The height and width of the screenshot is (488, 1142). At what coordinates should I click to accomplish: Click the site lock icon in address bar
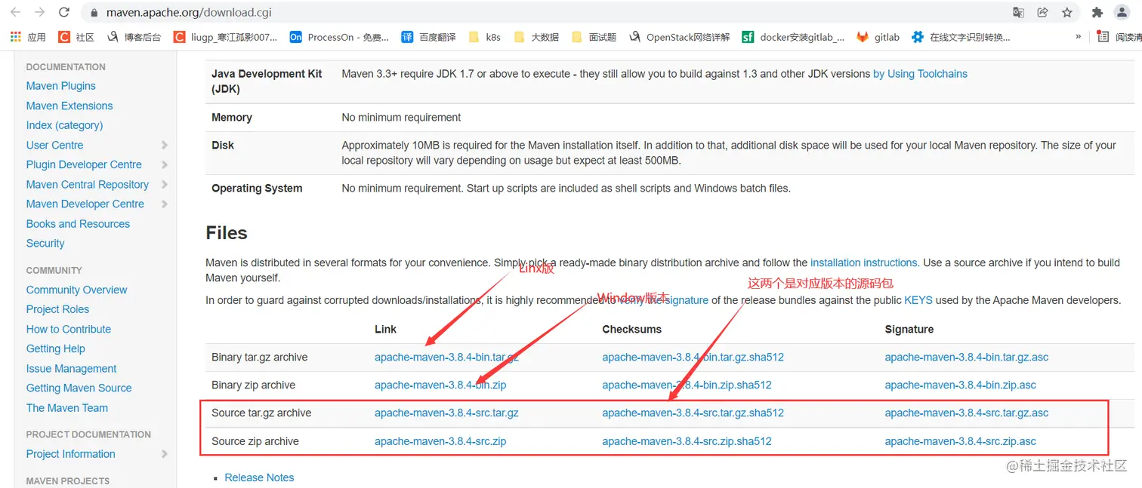coord(94,13)
